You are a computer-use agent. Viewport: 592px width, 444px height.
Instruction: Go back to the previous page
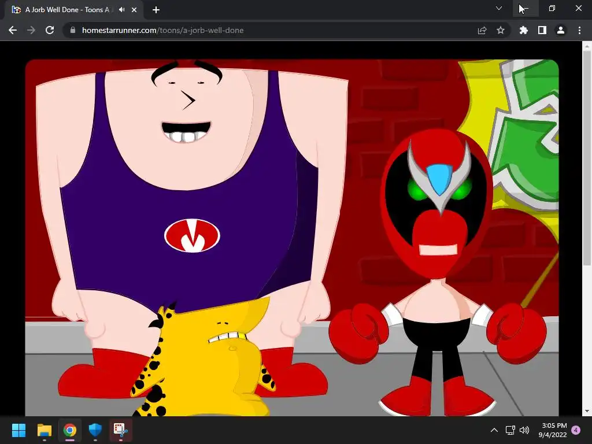coord(13,30)
